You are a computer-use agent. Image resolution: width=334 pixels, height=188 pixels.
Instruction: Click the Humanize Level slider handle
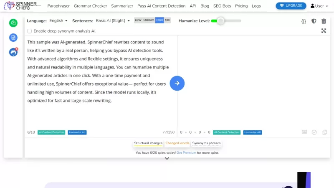pos(221,21)
